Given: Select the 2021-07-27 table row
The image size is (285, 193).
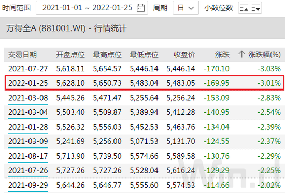Looking at the screenshot, I should click(x=145, y=69).
